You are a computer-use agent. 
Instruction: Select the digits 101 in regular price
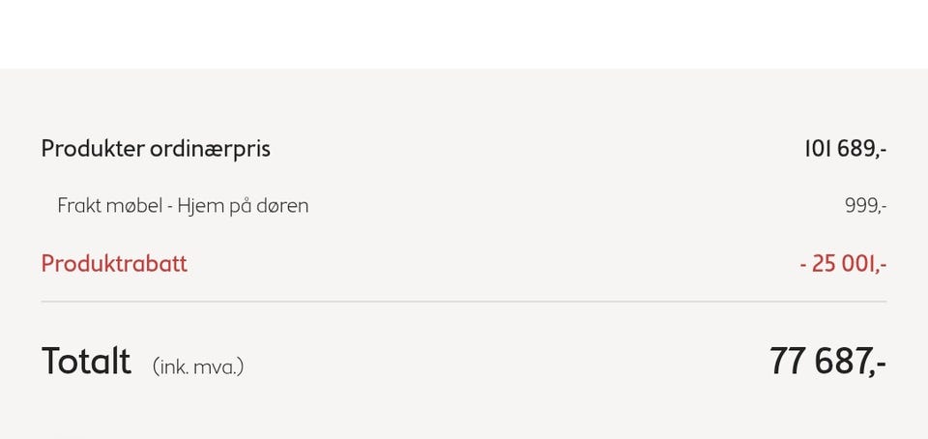tap(819, 149)
